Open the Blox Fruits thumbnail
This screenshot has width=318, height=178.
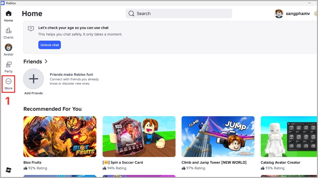[x=60, y=137]
